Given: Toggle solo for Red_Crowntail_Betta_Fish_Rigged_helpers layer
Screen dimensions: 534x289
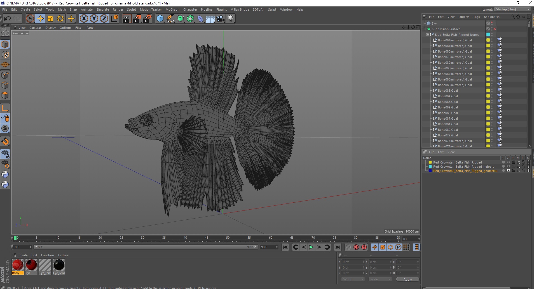Looking at the screenshot, I should tap(503, 167).
